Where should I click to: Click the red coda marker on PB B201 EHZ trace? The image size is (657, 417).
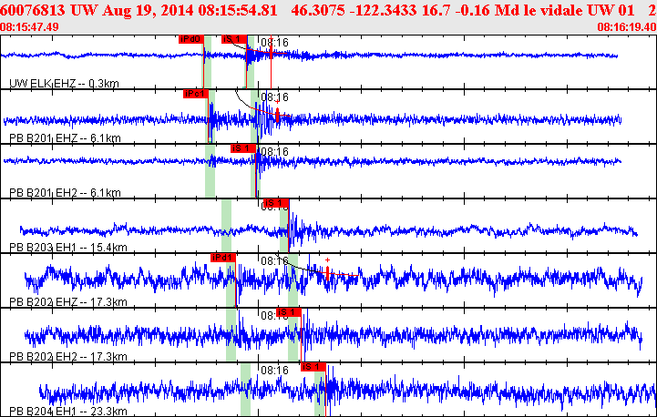(277, 115)
